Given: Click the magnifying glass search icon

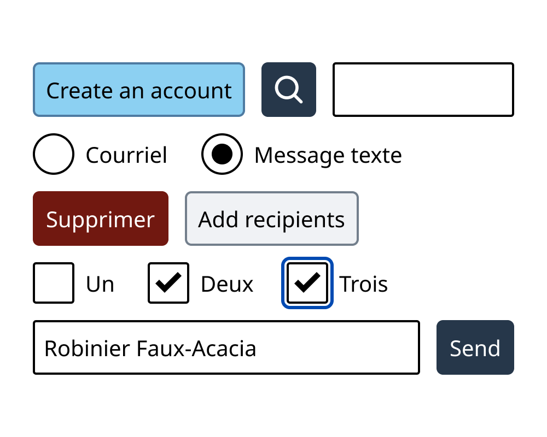Looking at the screenshot, I should tap(288, 90).
